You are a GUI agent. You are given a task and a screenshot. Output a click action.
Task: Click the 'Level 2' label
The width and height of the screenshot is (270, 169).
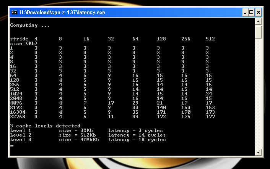pos(21,135)
